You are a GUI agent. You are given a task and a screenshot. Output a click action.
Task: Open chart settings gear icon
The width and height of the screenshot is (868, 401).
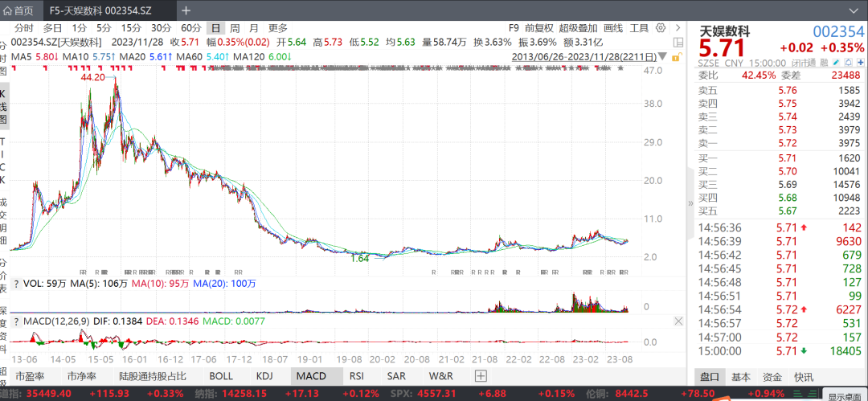[661, 27]
